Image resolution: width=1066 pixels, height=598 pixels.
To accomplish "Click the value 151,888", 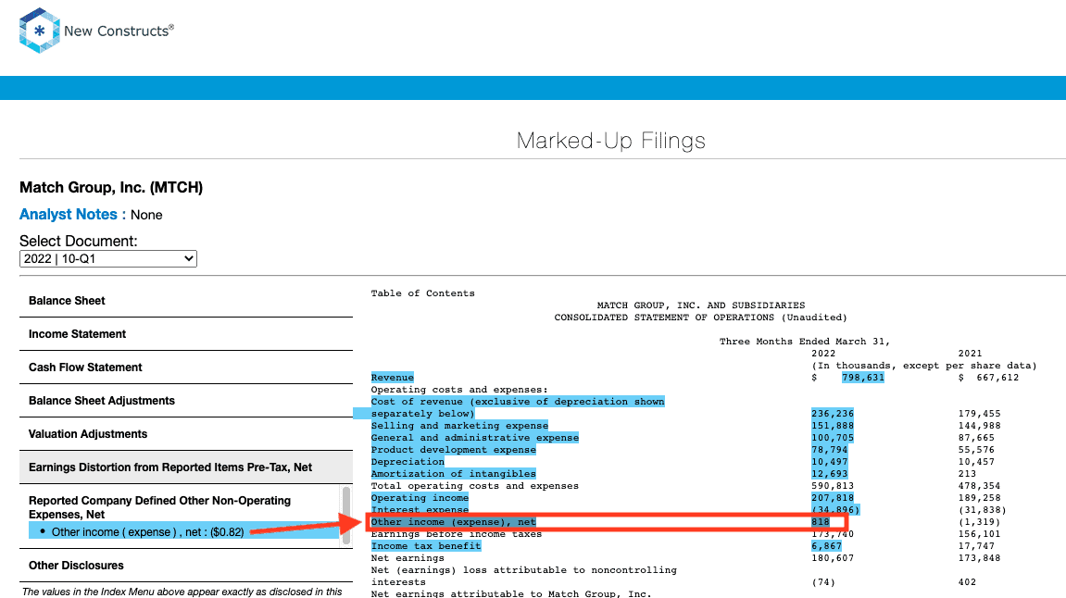I will 832,426.
